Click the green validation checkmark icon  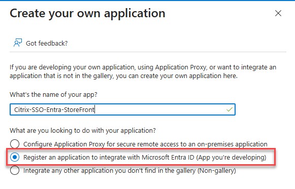coord(230,109)
